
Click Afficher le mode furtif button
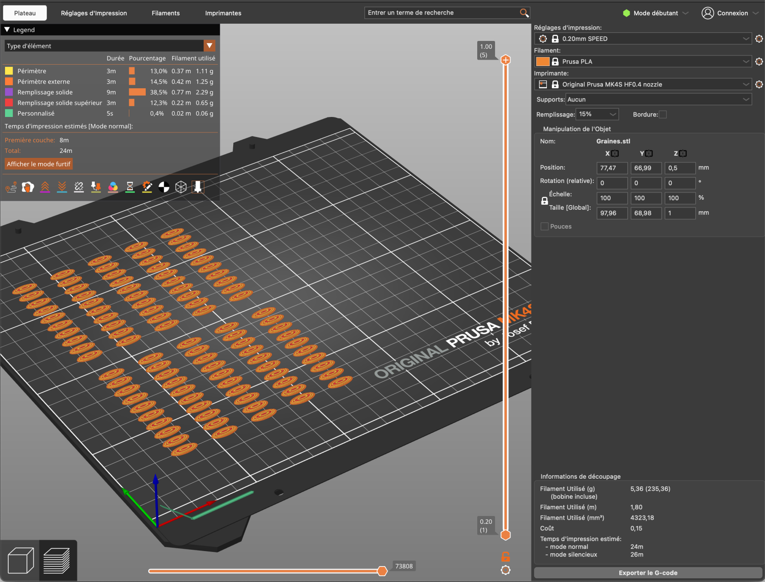tap(39, 164)
